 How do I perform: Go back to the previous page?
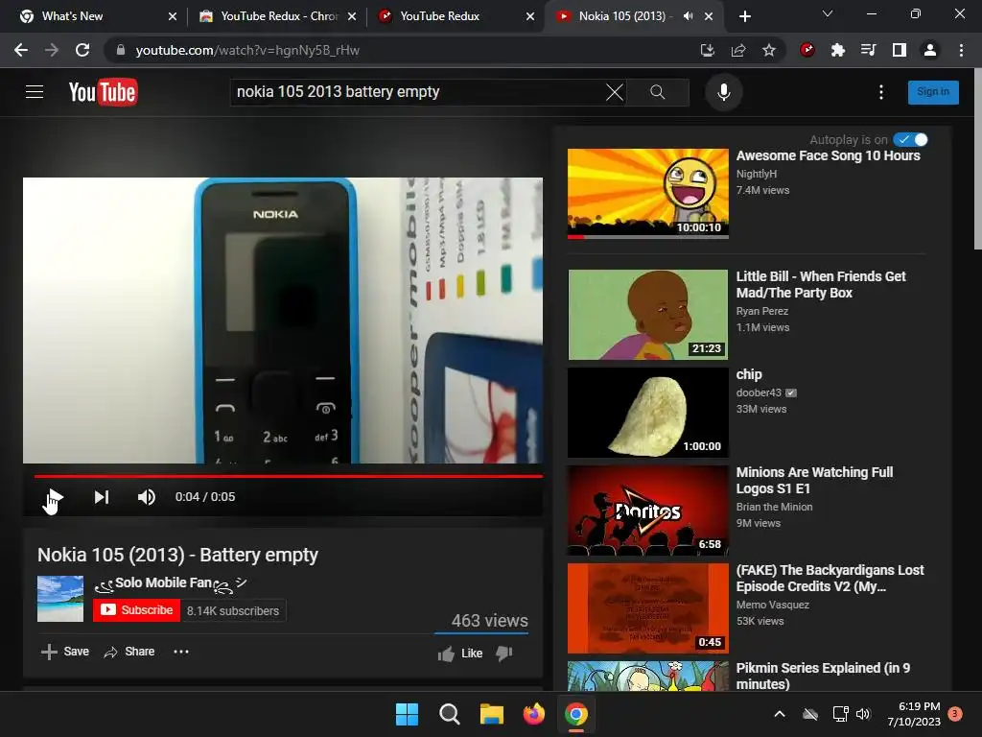[21, 50]
